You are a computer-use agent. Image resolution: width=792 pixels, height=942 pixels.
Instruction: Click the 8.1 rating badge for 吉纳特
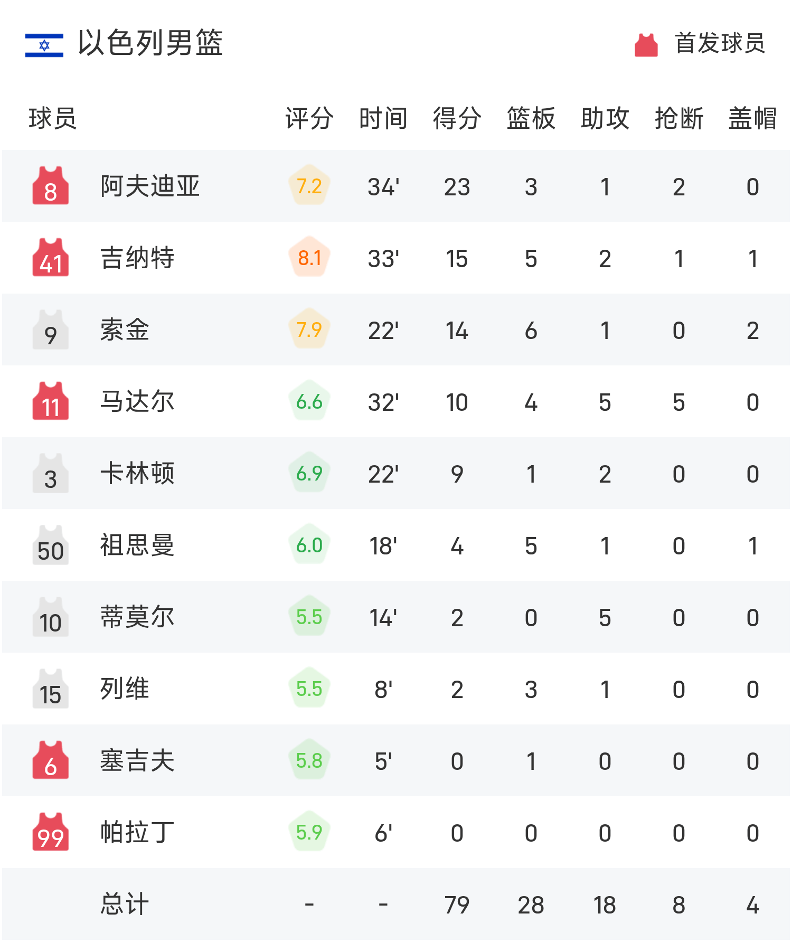tap(309, 258)
